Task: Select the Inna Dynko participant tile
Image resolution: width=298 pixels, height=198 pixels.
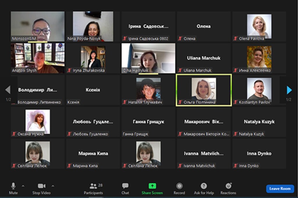Action: tap(259, 154)
